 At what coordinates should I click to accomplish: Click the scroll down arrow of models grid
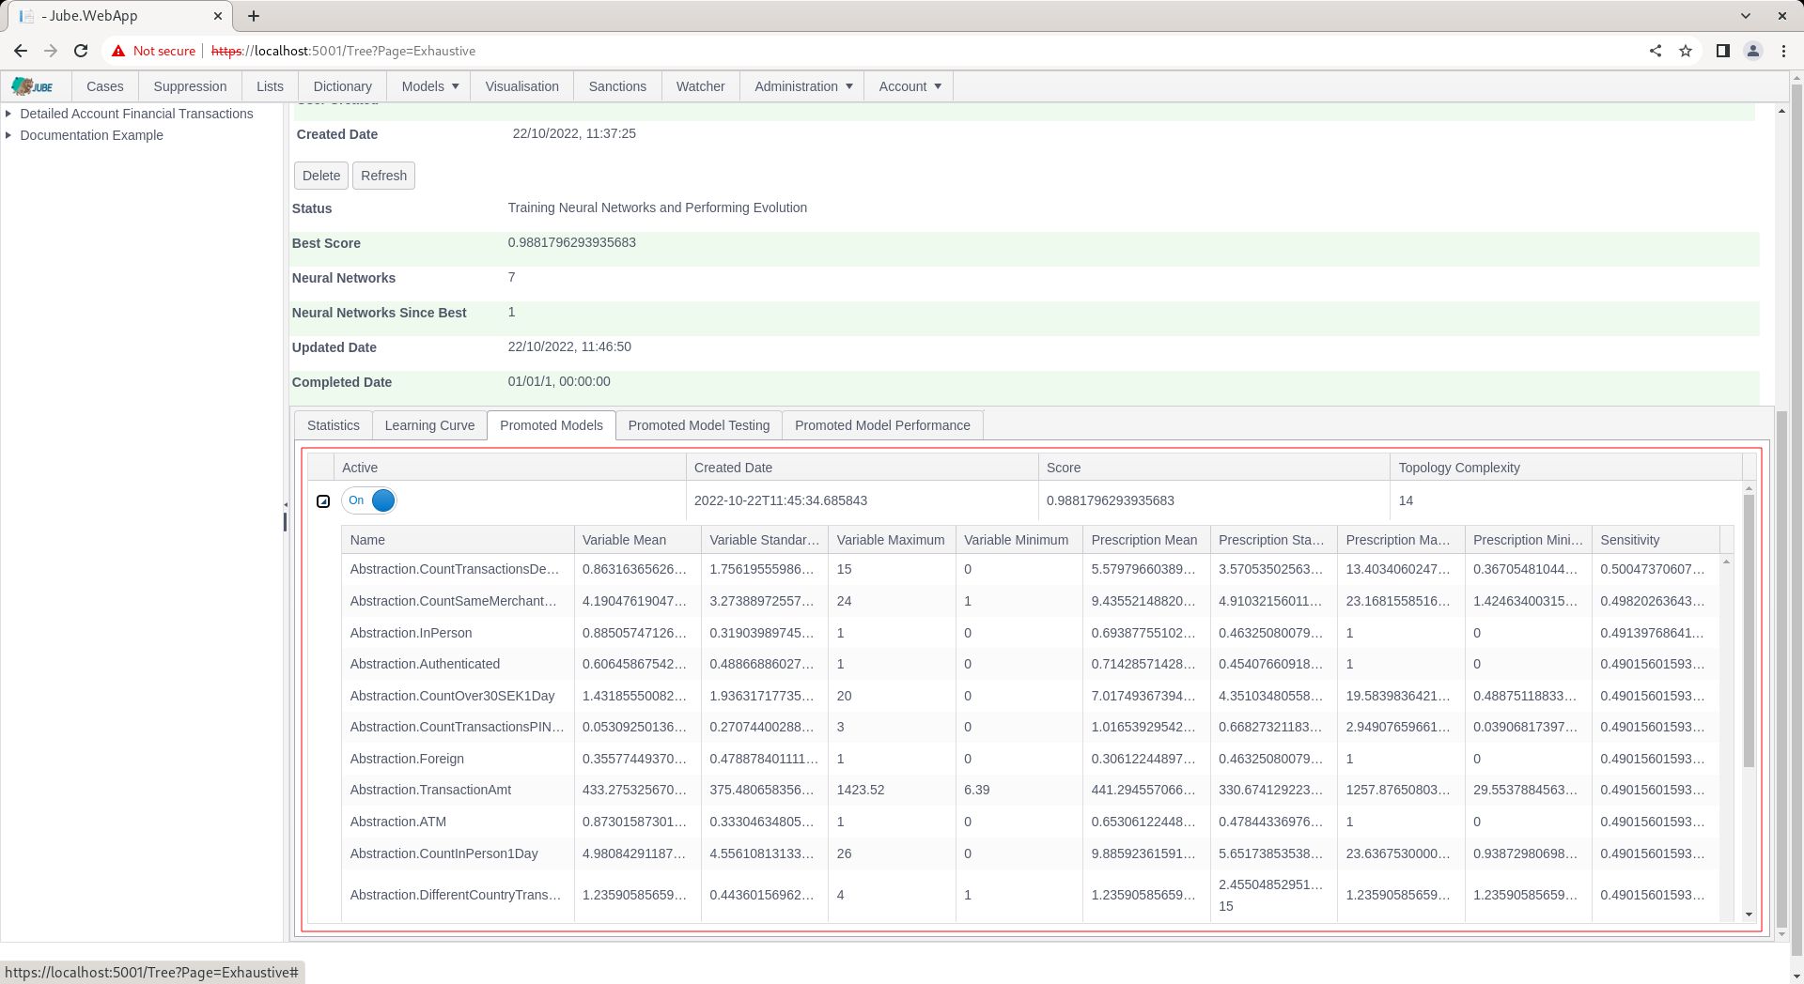[1749, 915]
